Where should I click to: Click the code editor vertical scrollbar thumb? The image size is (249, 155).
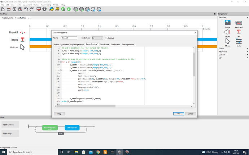193,64
